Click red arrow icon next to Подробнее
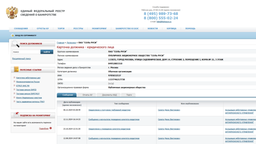The height and width of the screenshot is (144, 256). coord(50,128)
